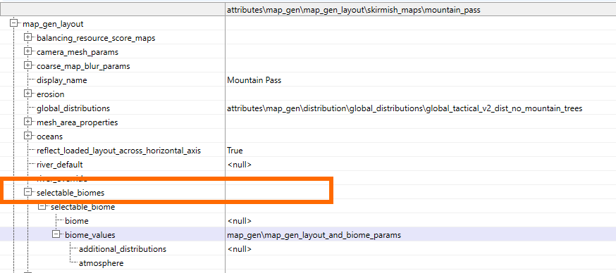The height and width of the screenshot is (273, 616).
Task: Expand the camera_mesh_params node
Action: (28, 52)
